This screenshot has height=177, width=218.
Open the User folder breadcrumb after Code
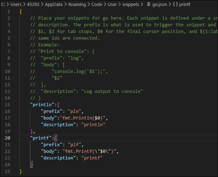pos(112,5)
